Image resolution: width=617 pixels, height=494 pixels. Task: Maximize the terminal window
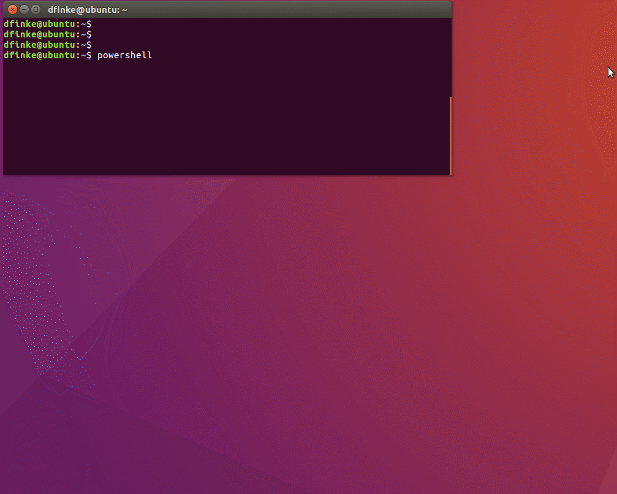[x=36, y=9]
